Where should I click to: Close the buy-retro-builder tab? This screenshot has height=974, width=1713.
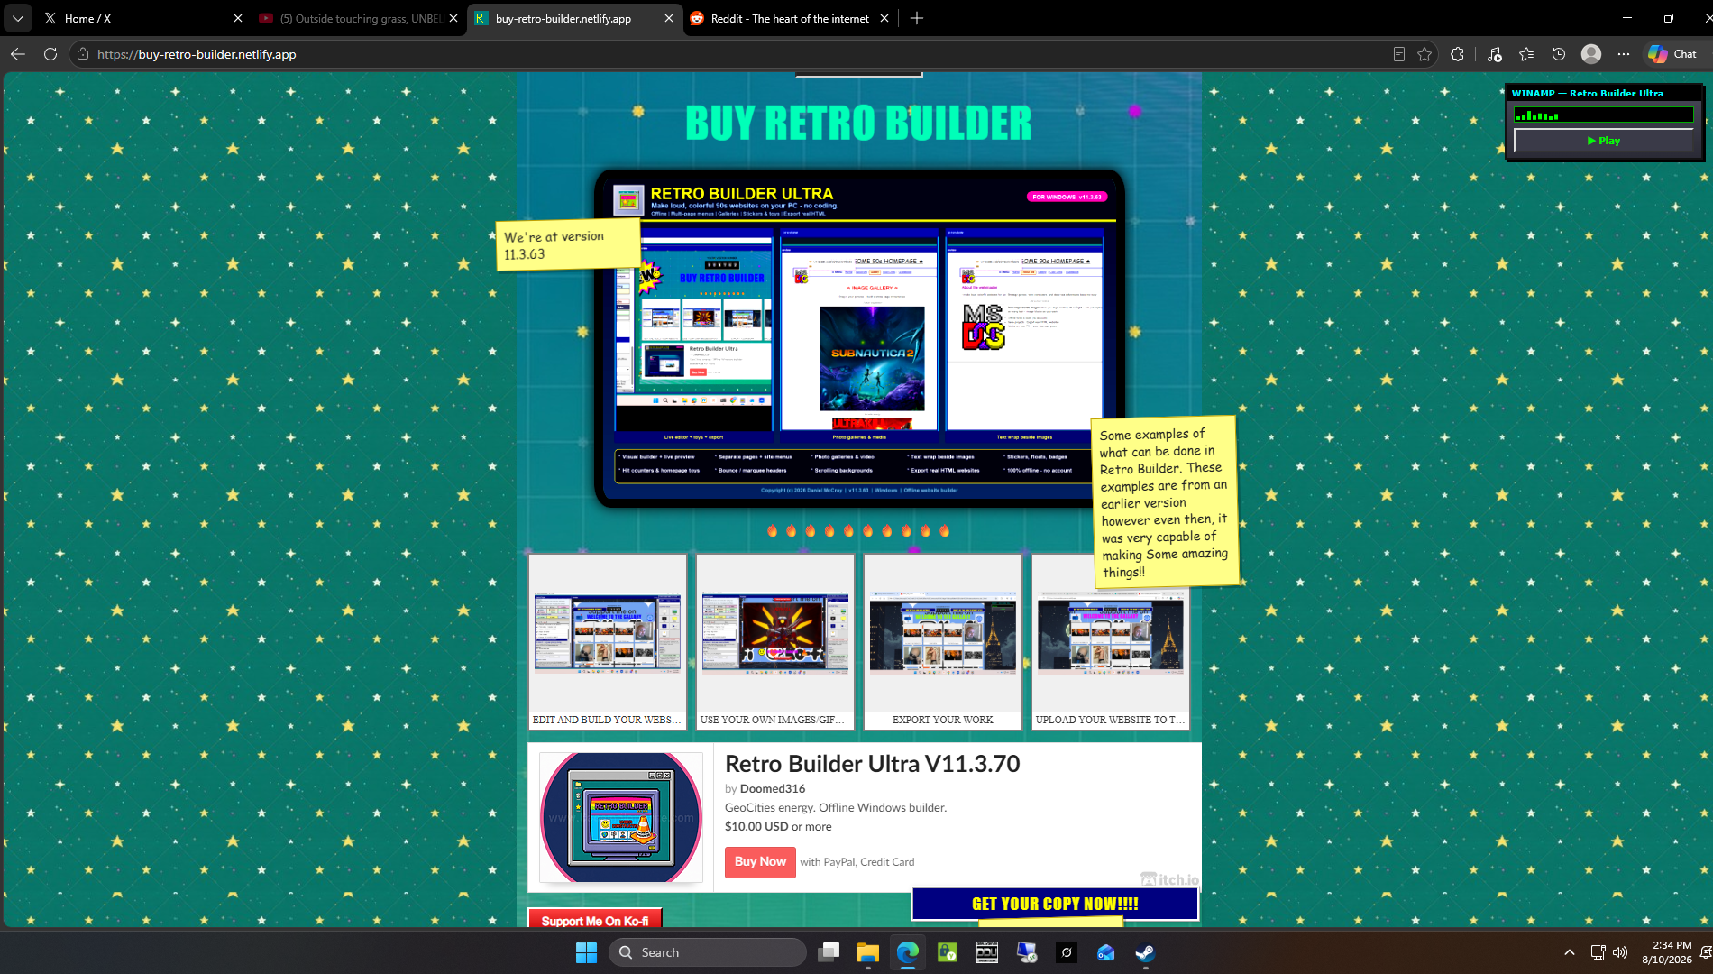click(x=669, y=18)
